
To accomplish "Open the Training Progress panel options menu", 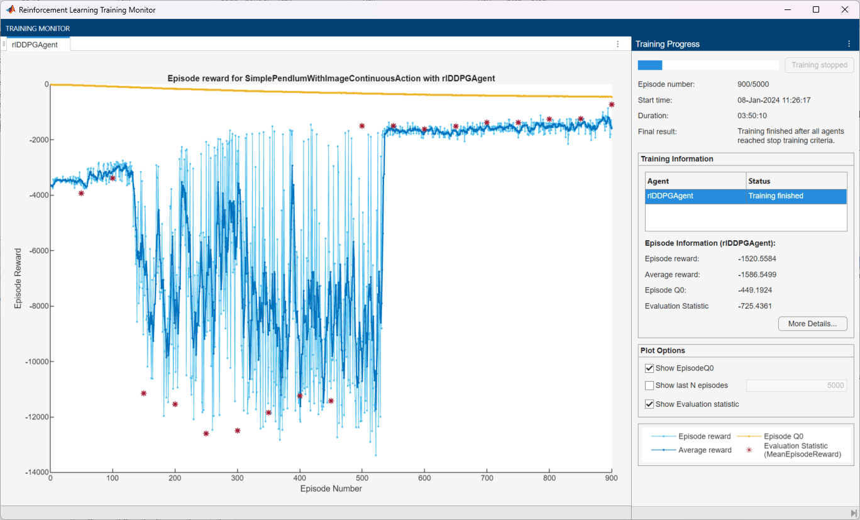I will pos(849,44).
